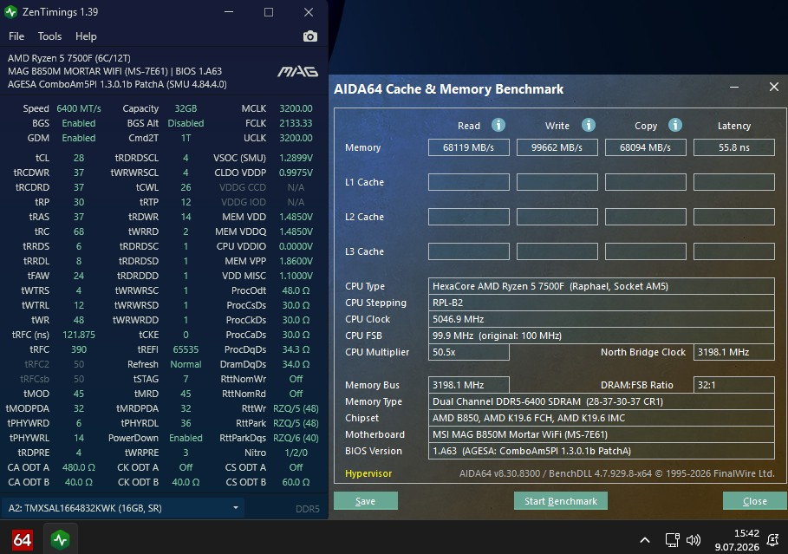Click the Memory Type DDR5-6400 field
This screenshot has width=788, height=554.
point(601,401)
